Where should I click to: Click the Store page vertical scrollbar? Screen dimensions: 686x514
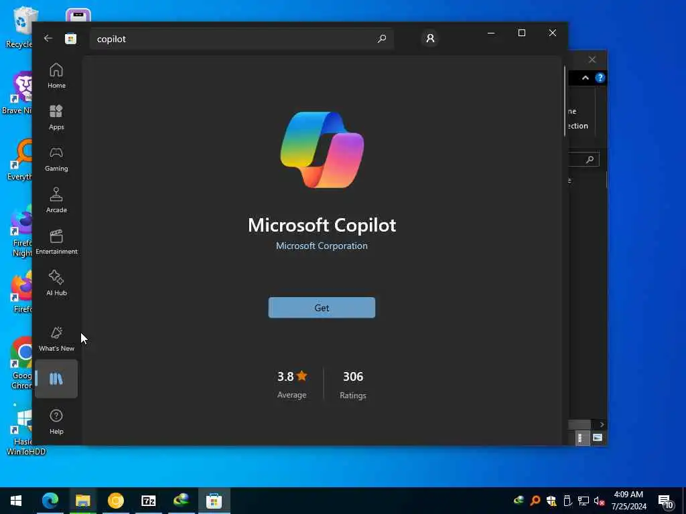coord(564,102)
